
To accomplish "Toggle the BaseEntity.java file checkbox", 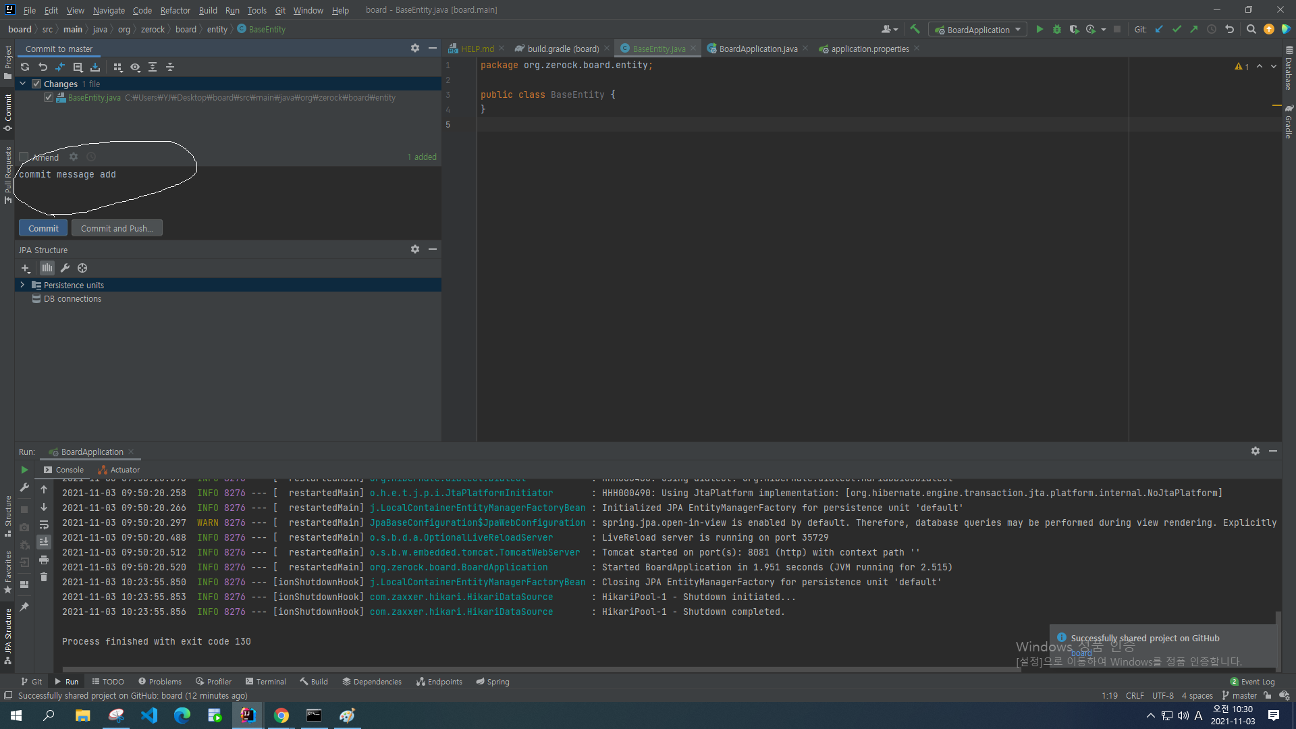I will point(49,97).
